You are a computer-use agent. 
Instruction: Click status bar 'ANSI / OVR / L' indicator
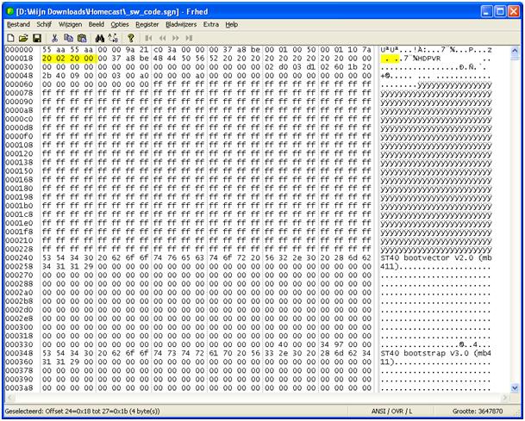point(391,412)
